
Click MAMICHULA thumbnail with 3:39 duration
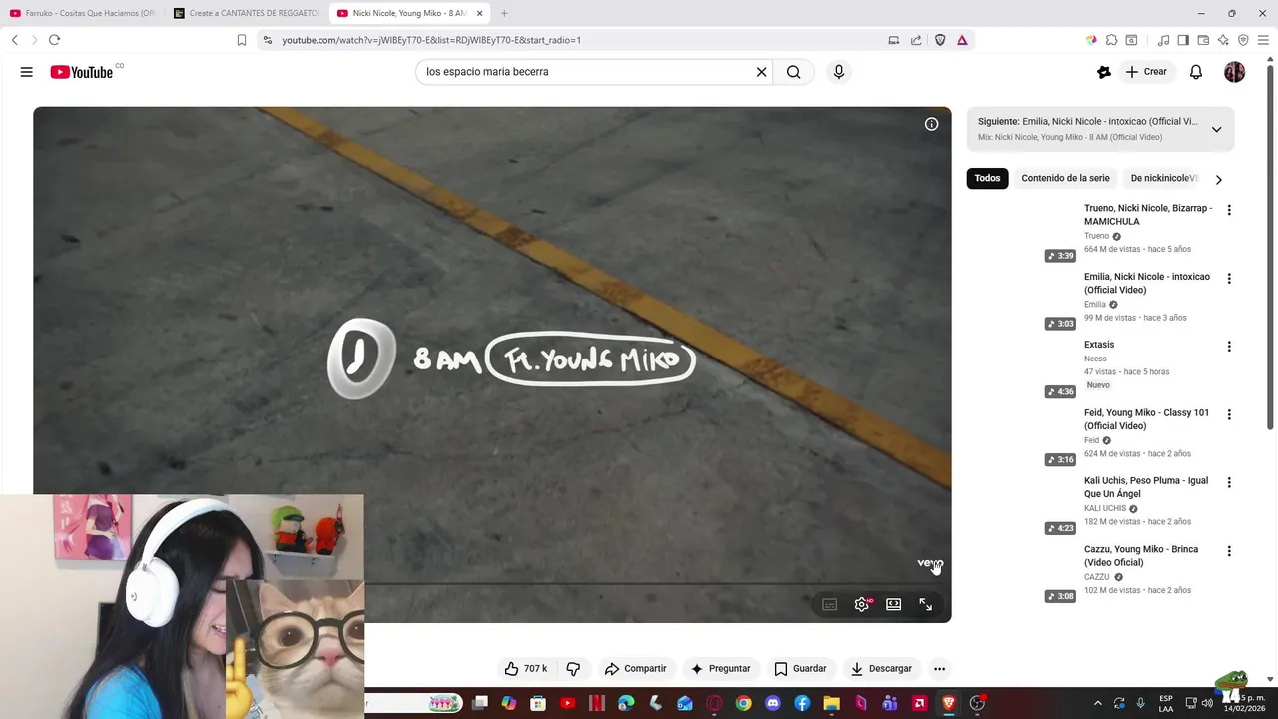1021,232
